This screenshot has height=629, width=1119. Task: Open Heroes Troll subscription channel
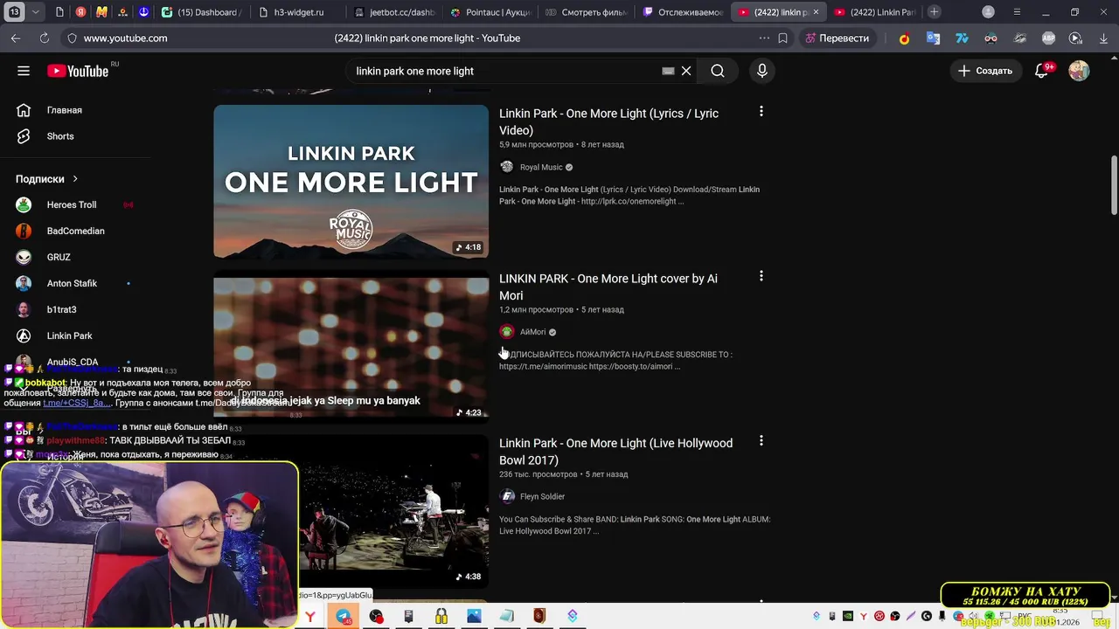tap(72, 204)
